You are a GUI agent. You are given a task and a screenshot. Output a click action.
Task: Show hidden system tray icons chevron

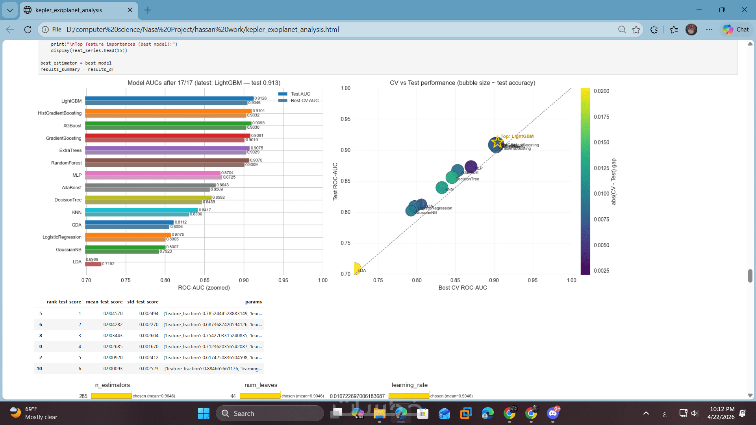pos(646,413)
